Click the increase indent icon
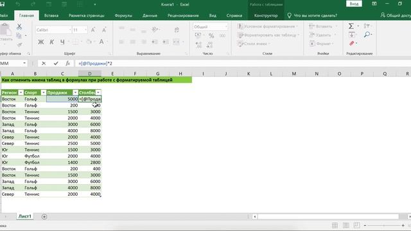The width and height of the screenshot is (411, 231). [x=166, y=42]
